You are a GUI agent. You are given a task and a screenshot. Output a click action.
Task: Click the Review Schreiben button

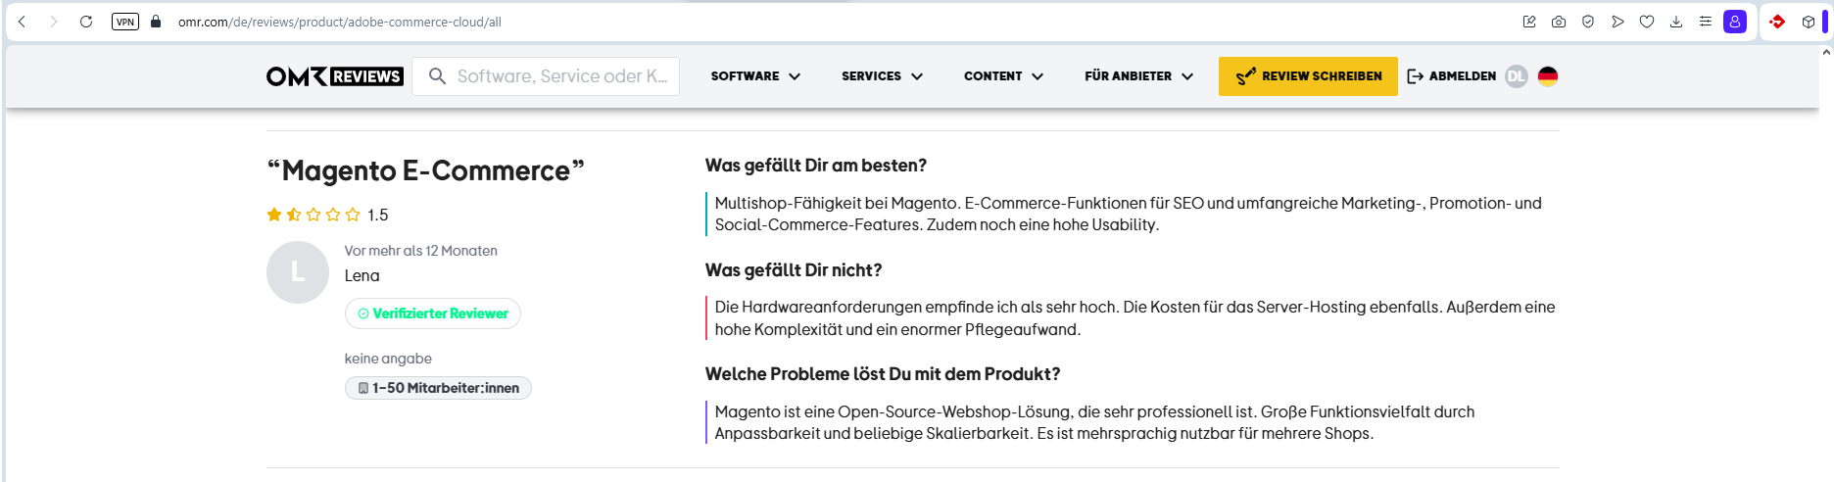(x=1308, y=76)
